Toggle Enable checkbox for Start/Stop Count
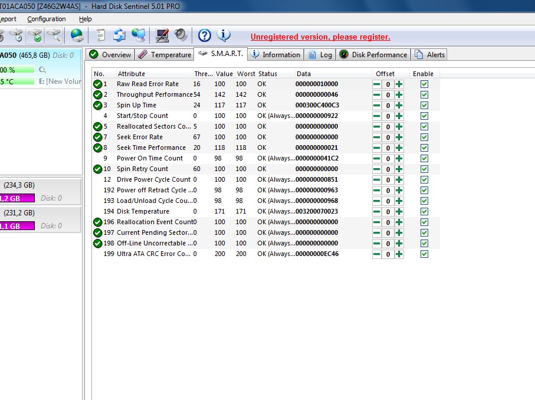Viewport: 535px width, 400px height. [x=424, y=116]
